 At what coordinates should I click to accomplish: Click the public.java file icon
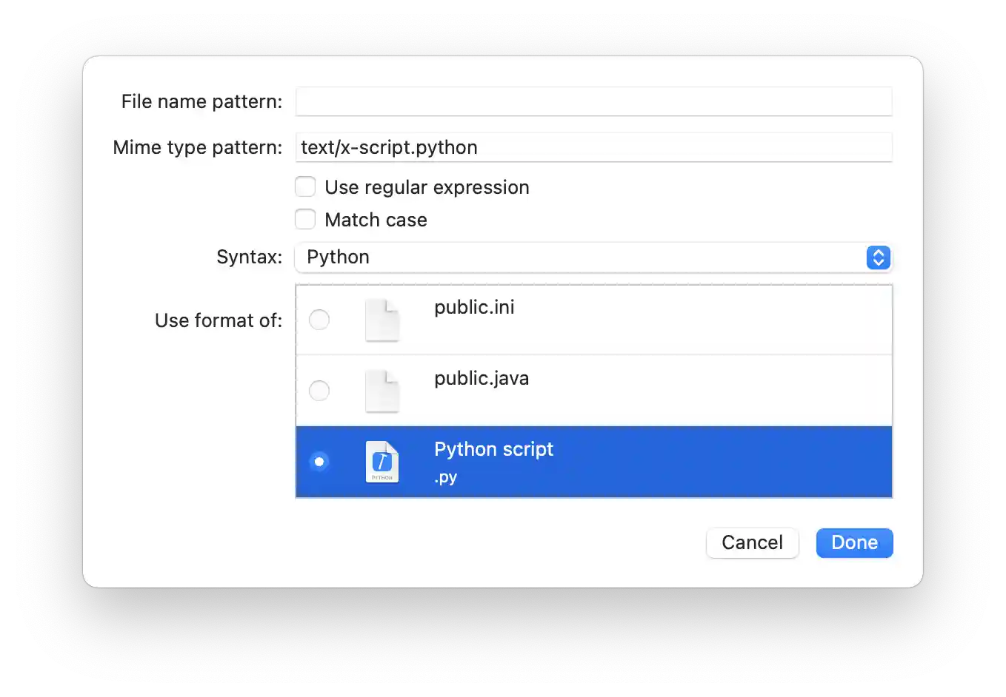(382, 391)
